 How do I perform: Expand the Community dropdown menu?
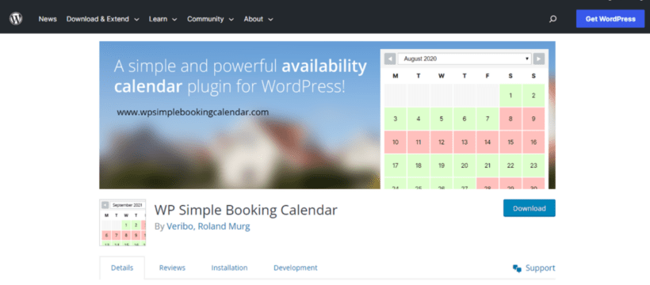coord(211,19)
